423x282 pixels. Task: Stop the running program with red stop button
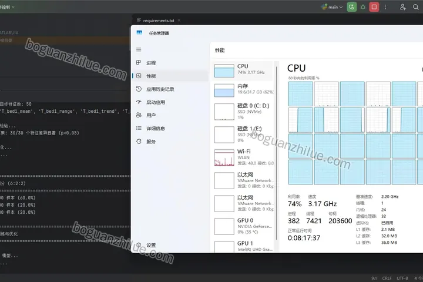point(374,7)
